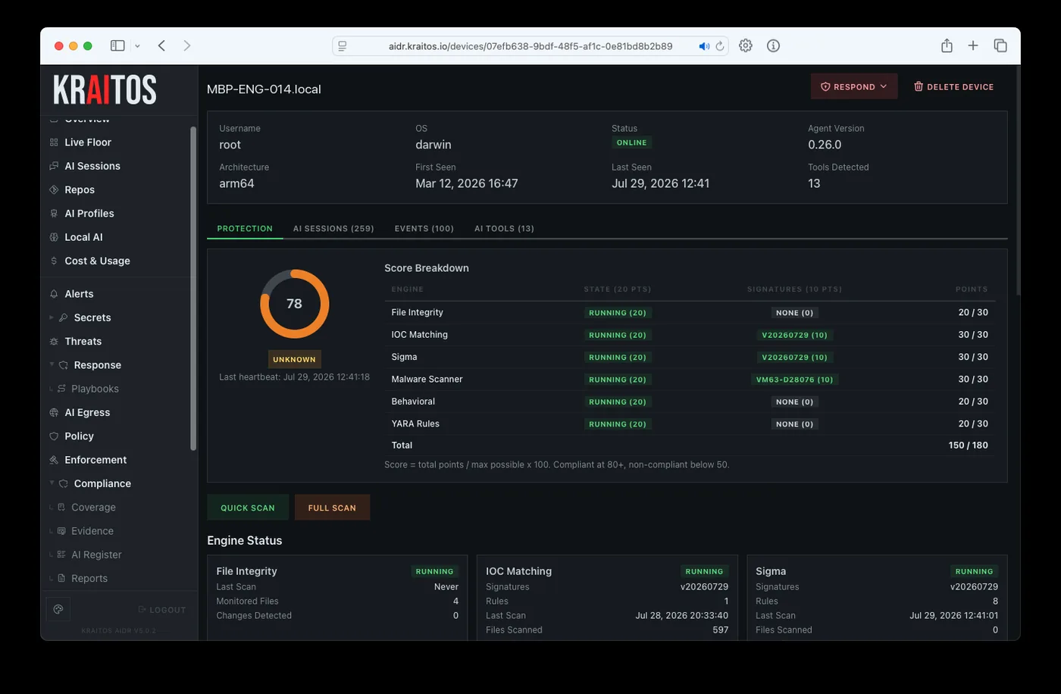Click the Coverage icon in sidebar
This screenshot has height=694, width=1061.
coord(61,508)
